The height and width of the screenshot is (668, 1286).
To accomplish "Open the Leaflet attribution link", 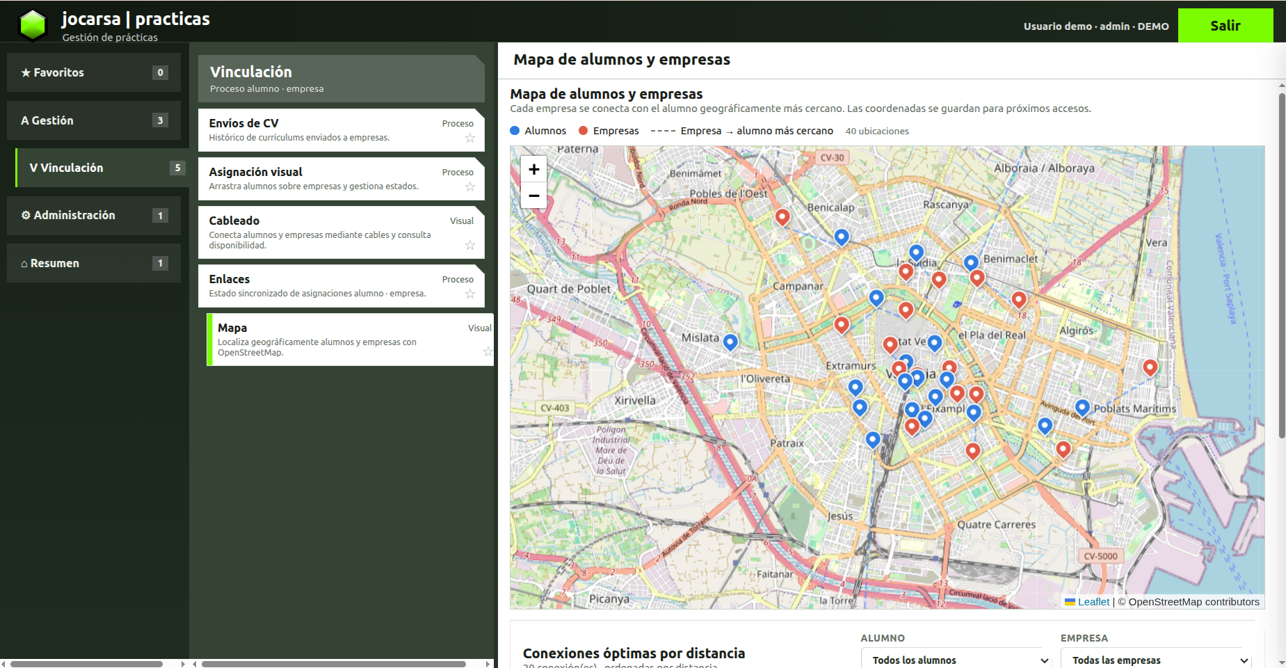I will click(1093, 602).
